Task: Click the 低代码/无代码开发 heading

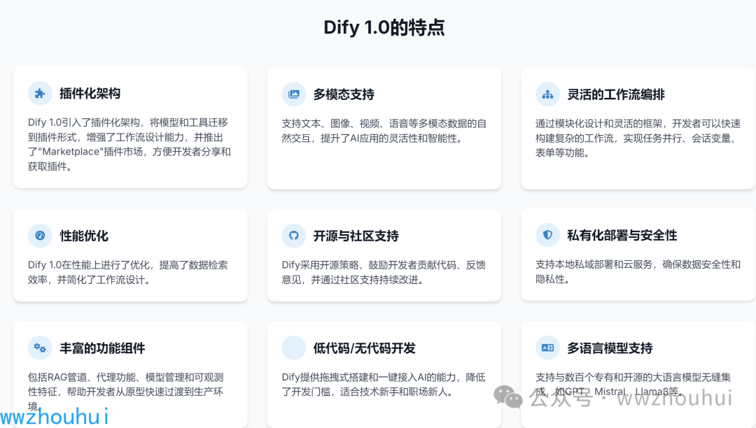Action: [364, 348]
